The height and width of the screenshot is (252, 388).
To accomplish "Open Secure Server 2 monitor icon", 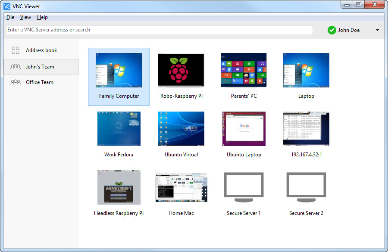I will tap(306, 187).
